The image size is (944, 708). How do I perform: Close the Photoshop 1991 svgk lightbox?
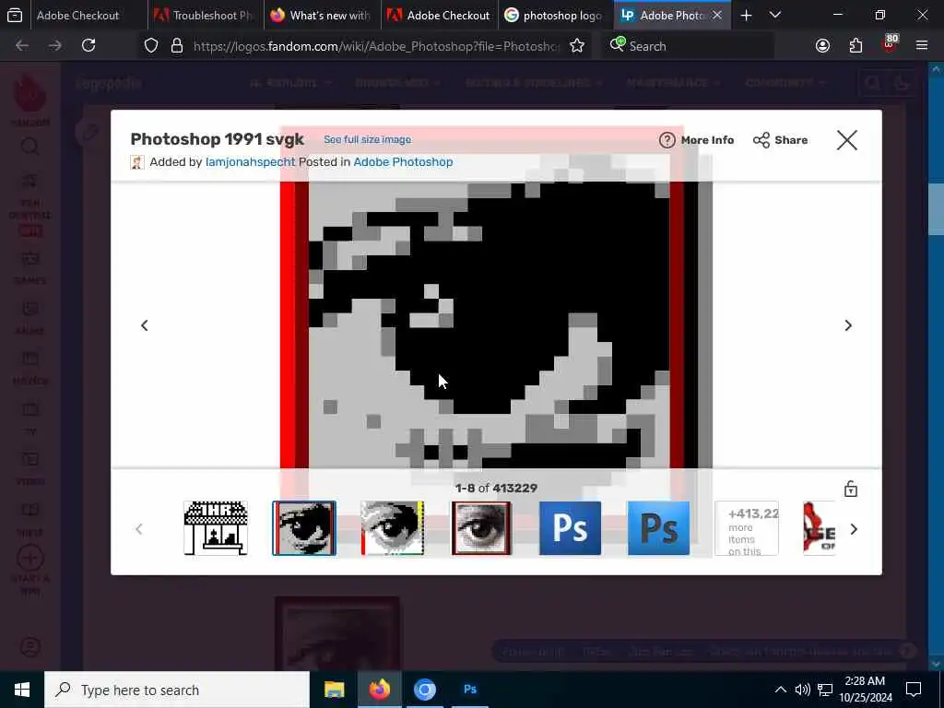[846, 140]
